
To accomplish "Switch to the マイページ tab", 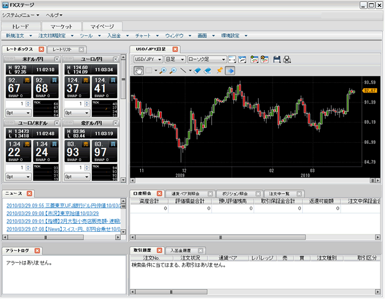I will [x=102, y=27].
